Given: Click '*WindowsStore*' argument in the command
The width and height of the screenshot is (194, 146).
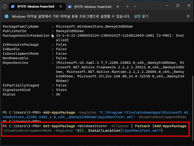Looking at the screenshot, I should tap(92, 126).
